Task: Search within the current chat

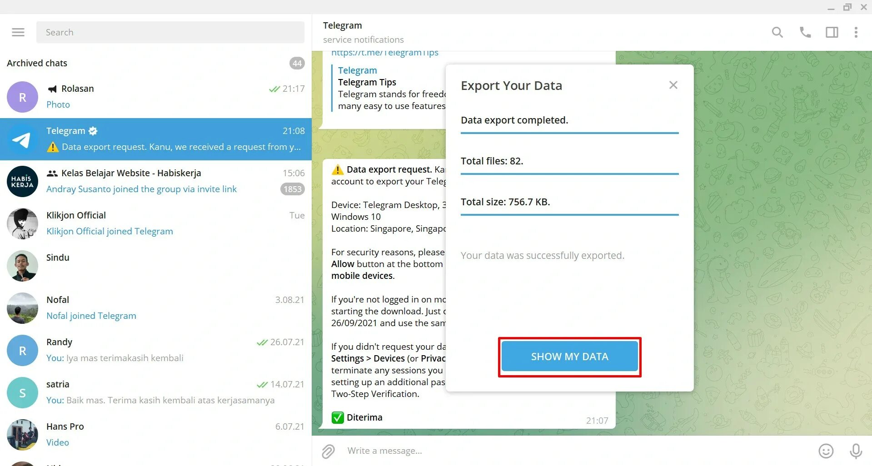Action: click(777, 32)
